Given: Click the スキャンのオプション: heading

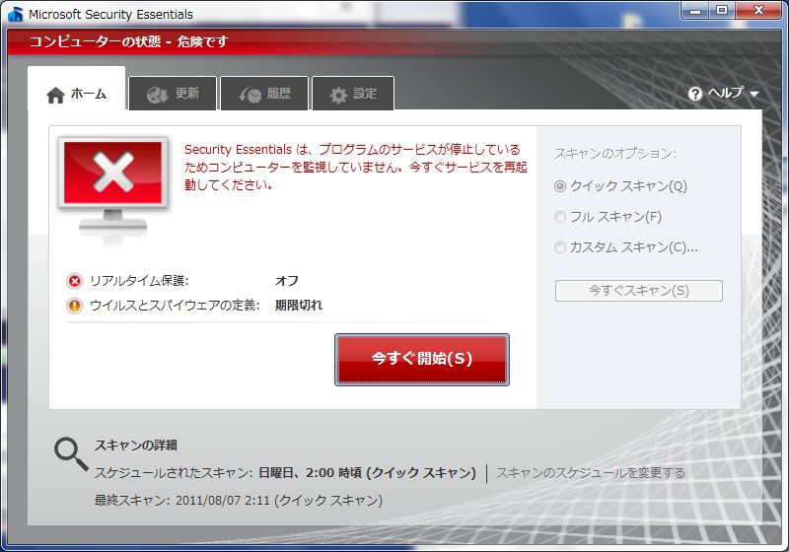Looking at the screenshot, I should coord(615,154).
